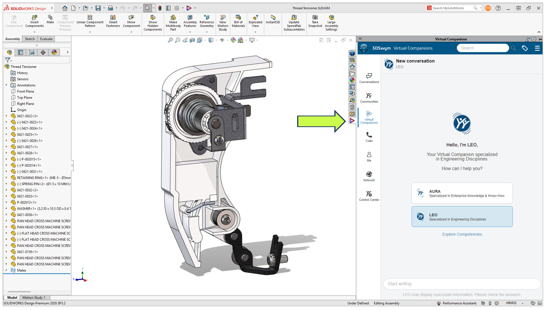This screenshot has height=310, width=546.
Task: Open the Motion Study 1 tab
Action: point(34,297)
